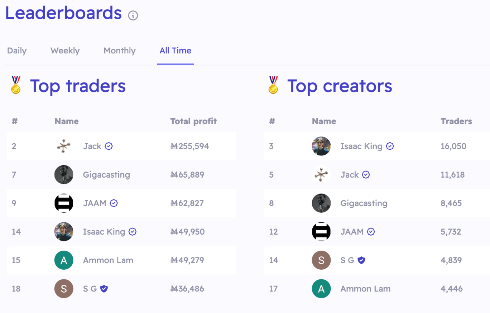Click S G's brown avatar in Top creators
Screen dimensions: 490x313
coord(321,260)
